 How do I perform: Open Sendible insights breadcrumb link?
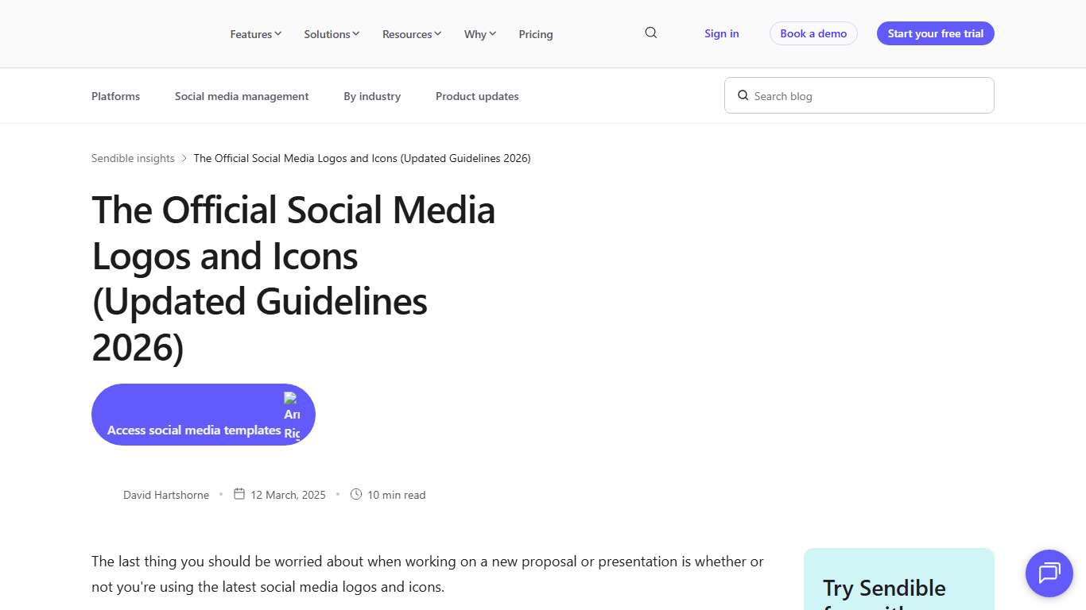coord(132,158)
